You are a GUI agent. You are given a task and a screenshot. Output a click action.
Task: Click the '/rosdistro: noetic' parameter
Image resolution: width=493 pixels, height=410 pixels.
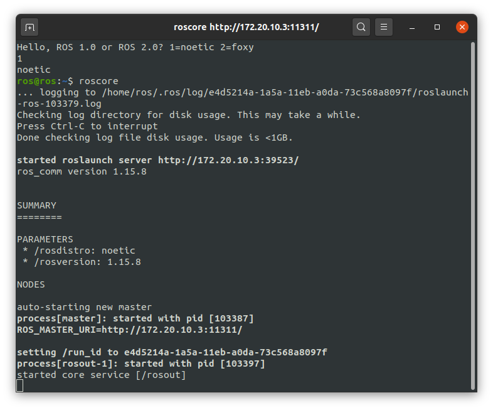click(x=85, y=251)
